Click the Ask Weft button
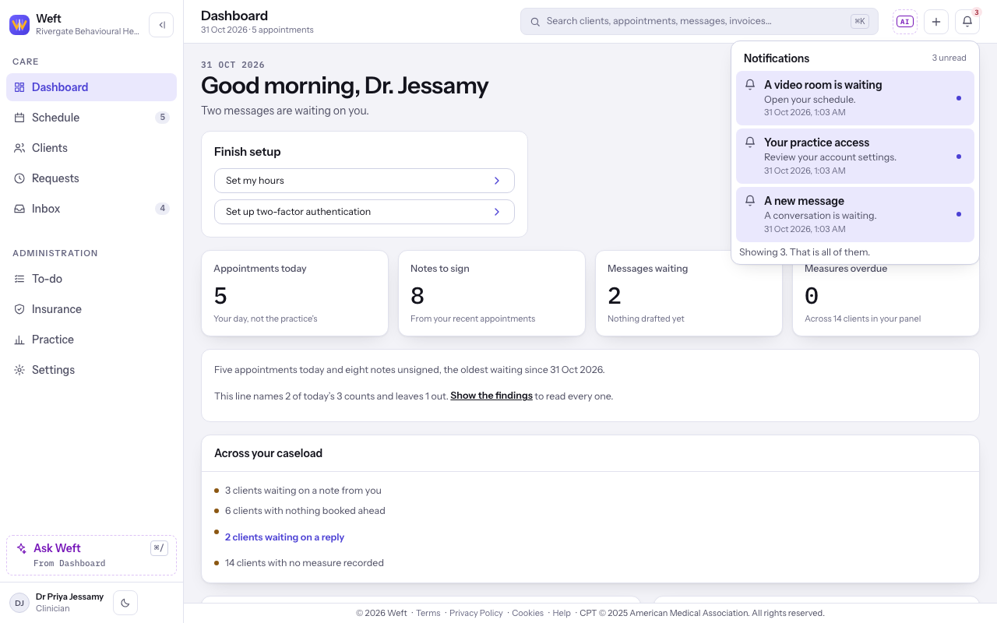Image resolution: width=997 pixels, height=623 pixels. pos(92,555)
